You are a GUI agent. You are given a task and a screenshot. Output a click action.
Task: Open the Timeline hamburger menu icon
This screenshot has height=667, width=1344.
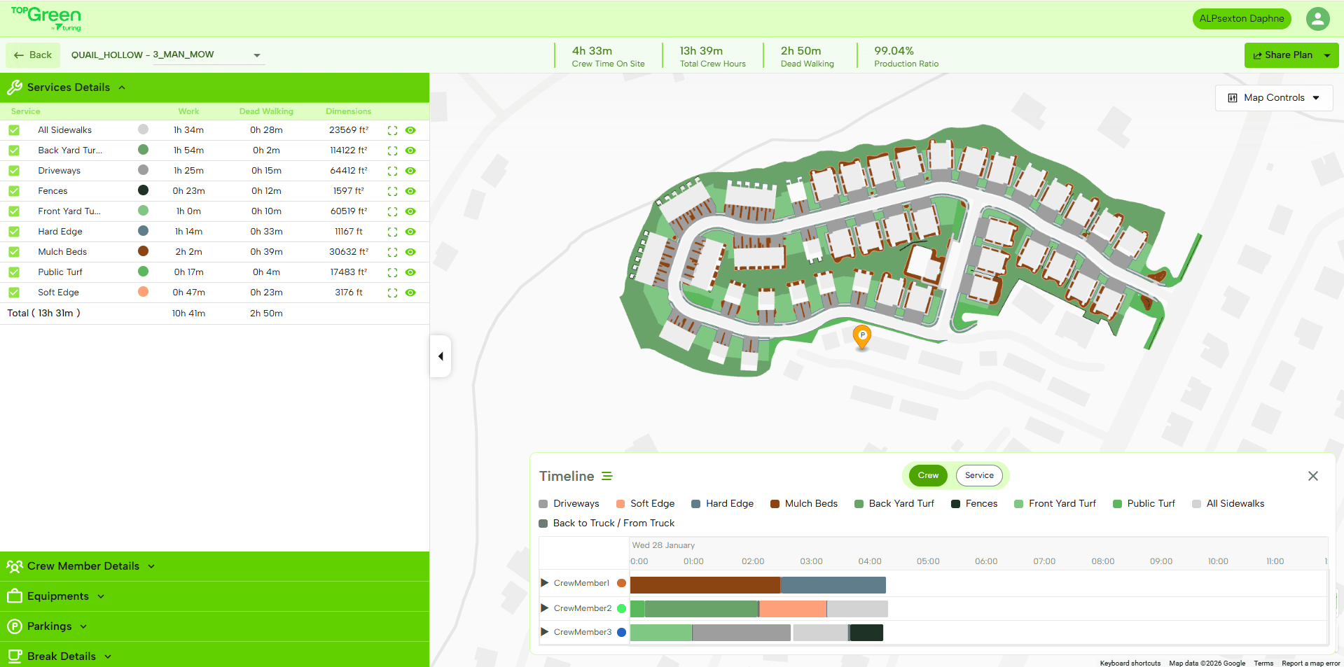[607, 476]
